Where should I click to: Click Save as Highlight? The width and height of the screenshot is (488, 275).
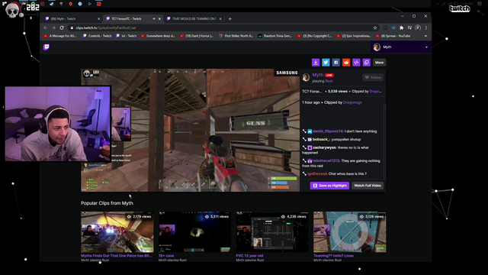329,186
